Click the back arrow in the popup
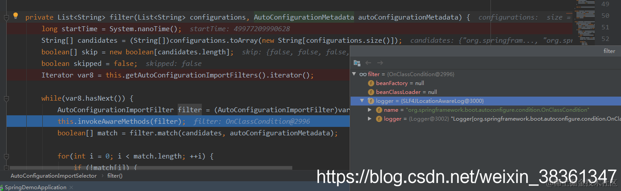621x191 pixels. click(368, 63)
